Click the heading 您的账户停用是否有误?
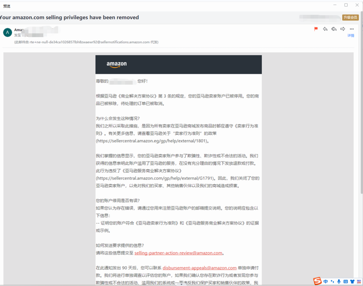The height and width of the screenshot is (286, 363). point(118,200)
